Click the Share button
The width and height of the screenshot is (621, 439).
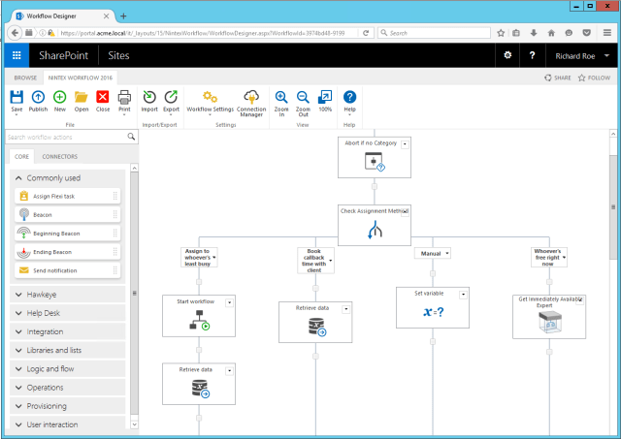(x=556, y=77)
